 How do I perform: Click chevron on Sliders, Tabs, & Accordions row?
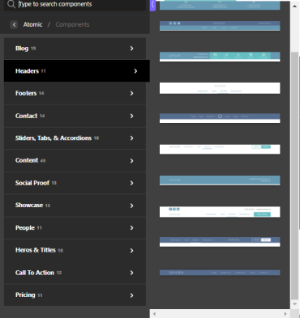click(131, 138)
